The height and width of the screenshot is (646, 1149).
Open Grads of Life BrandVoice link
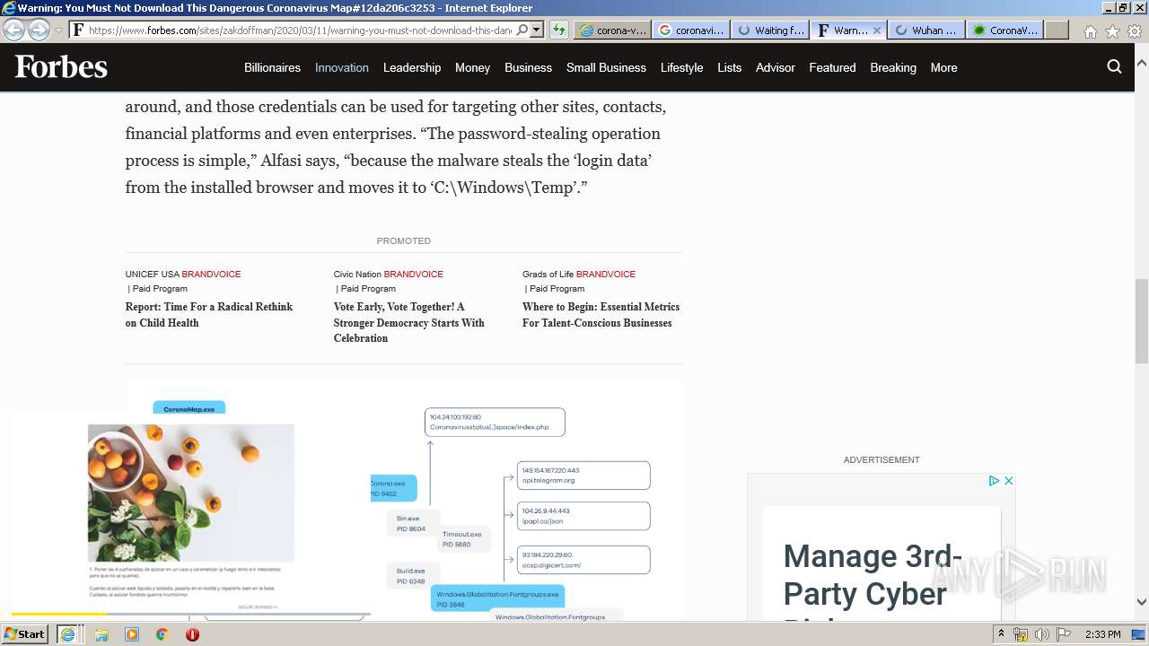[579, 274]
